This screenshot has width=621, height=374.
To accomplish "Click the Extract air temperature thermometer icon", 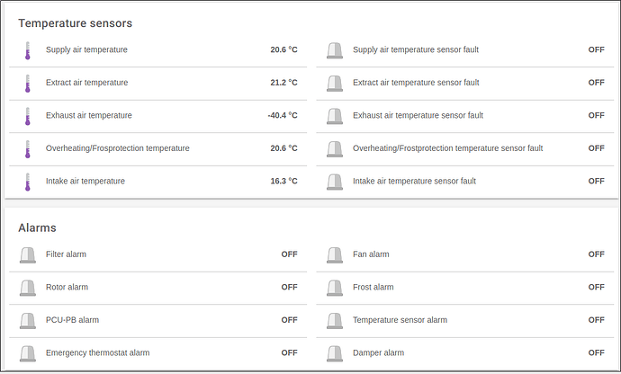I will click(27, 84).
